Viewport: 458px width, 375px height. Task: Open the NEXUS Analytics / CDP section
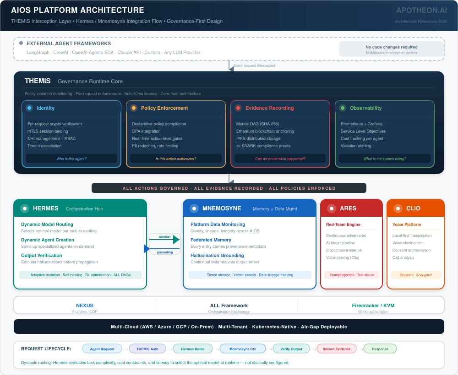[x=85, y=308]
